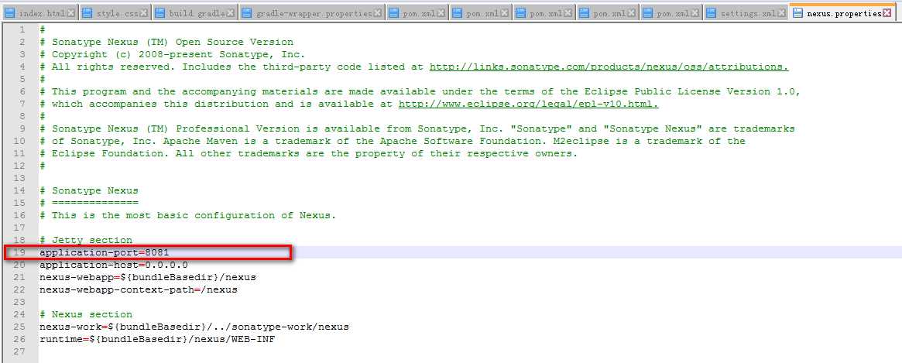The height and width of the screenshot is (363, 902).
Task: Close the settings.xml tab
Action: click(782, 13)
